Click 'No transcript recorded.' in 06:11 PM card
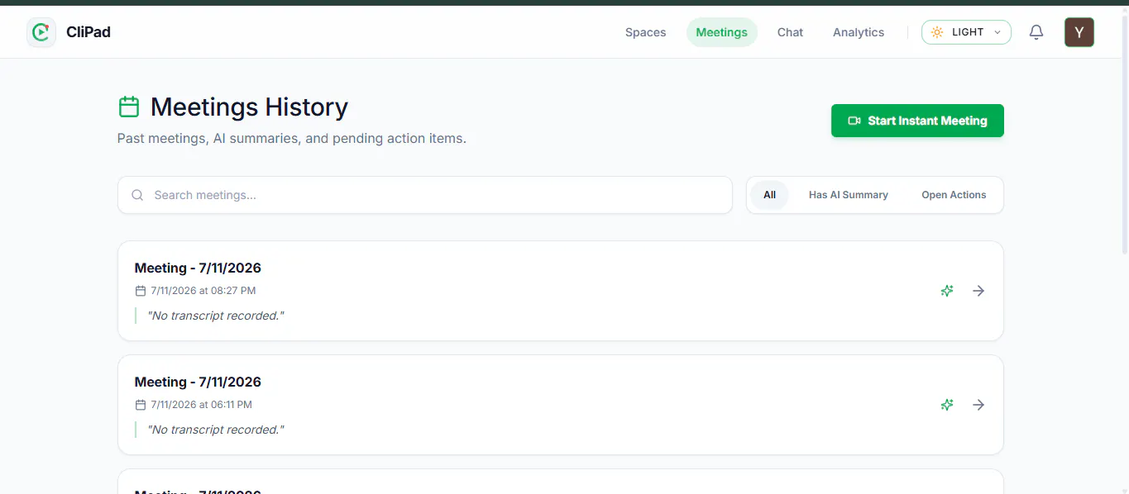The image size is (1129, 494). 215,430
